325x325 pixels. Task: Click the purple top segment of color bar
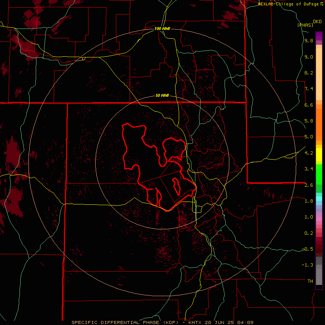pos(319,36)
